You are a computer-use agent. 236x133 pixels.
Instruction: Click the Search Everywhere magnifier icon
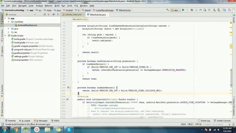click(x=229, y=10)
